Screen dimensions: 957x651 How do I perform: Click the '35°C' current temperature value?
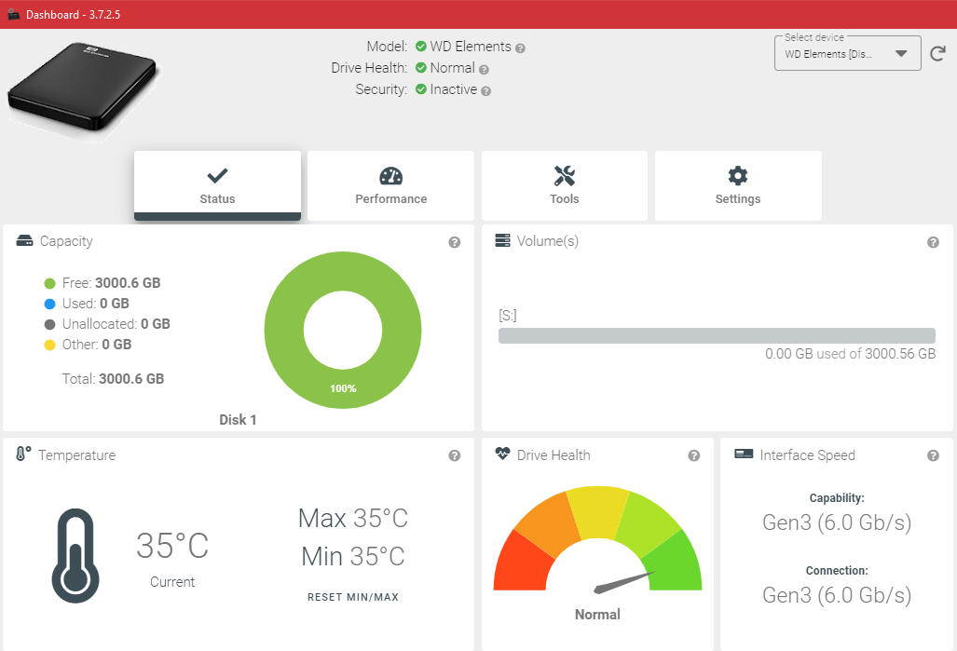coord(172,546)
